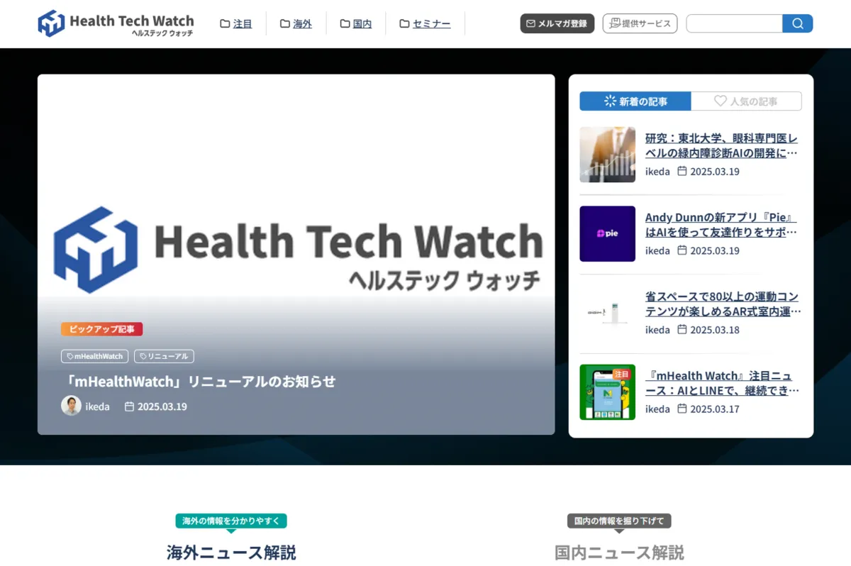Click the folder icon beside 注目
Image resolution: width=851 pixels, height=566 pixels.
coord(225,23)
